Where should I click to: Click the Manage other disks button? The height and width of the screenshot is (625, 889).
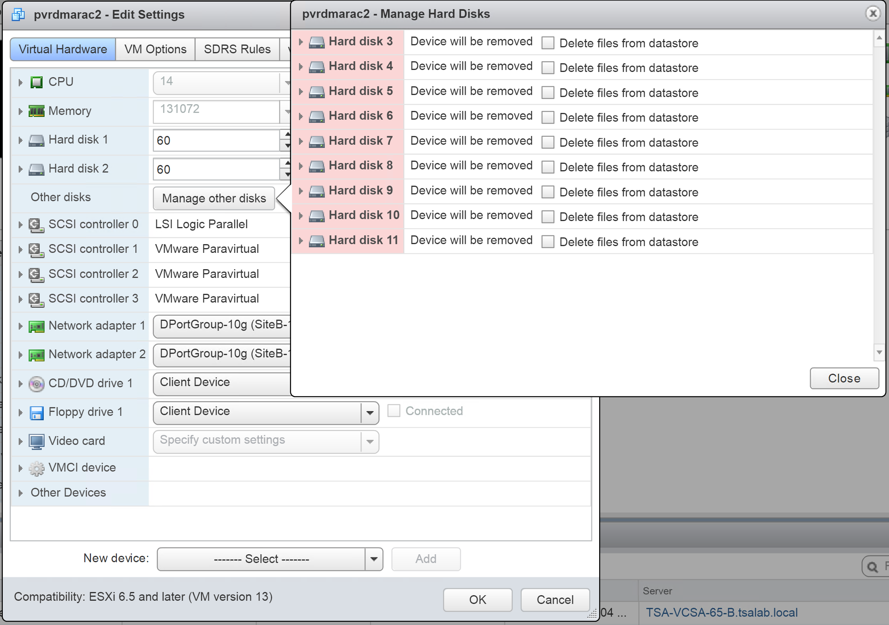214,198
